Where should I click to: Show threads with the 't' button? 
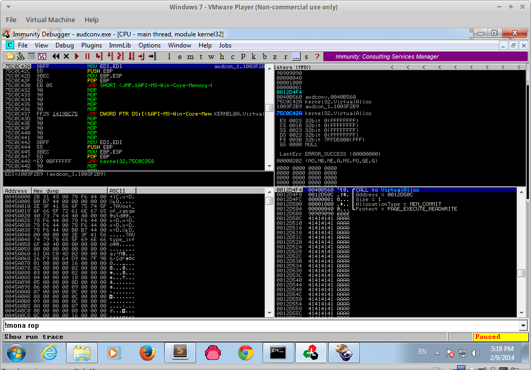click(x=201, y=56)
